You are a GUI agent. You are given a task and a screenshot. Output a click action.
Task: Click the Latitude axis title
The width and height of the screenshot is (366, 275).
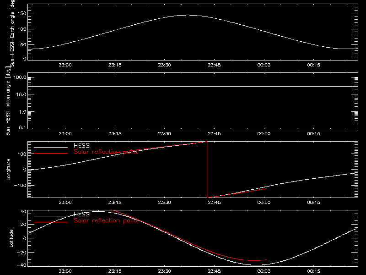(x=11, y=238)
